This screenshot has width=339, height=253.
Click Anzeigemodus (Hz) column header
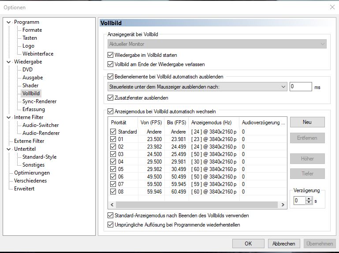click(214, 123)
